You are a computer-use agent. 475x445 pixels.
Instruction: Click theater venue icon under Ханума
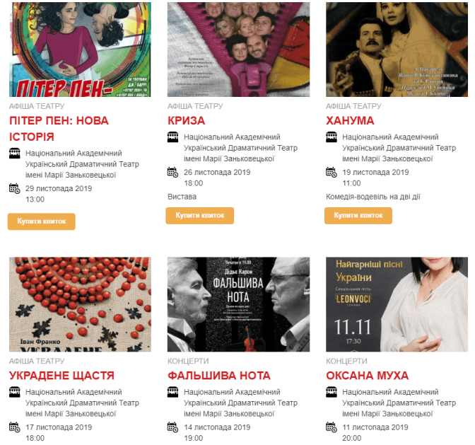point(332,137)
